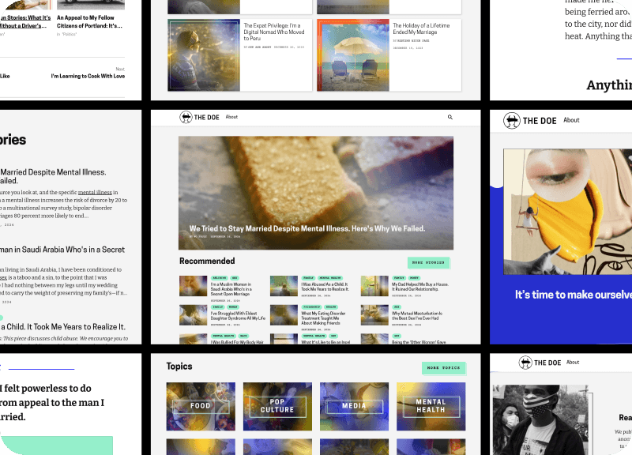
Task: Click the headphones man image on Expat Privilege card
Action: [x=204, y=55]
